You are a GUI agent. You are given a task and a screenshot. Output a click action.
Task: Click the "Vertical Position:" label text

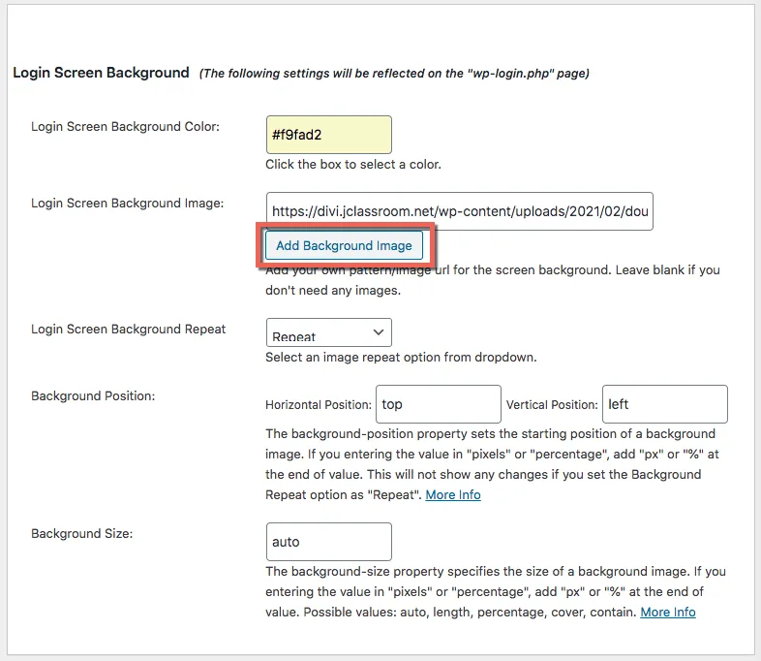[x=553, y=405]
